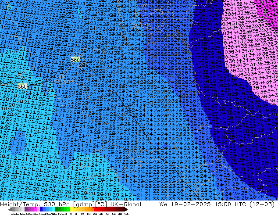Click the '(12+03)' forecast run text
The image size is (278, 215).
pyautogui.click(x=262, y=204)
